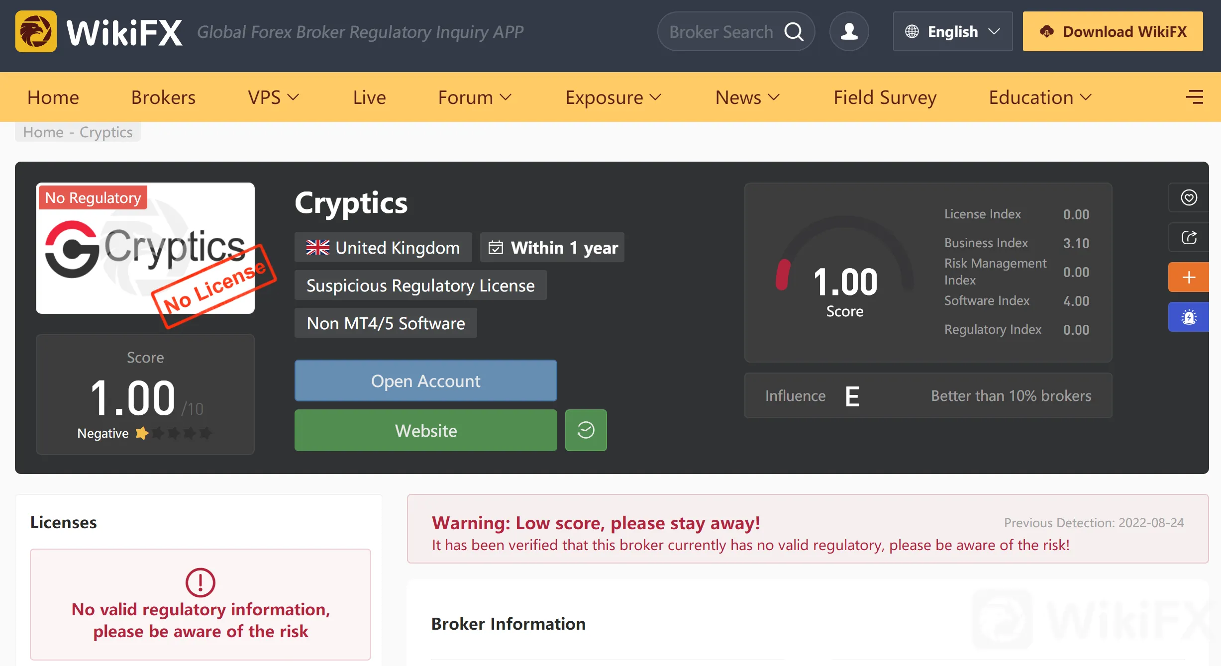
Task: Click the orange plus icon
Action: coord(1189,277)
